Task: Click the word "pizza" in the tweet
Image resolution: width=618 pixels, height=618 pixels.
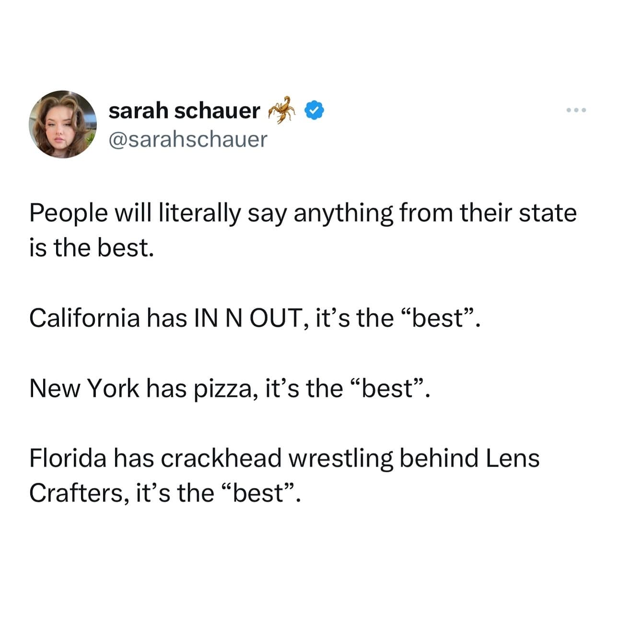Action: point(222,388)
